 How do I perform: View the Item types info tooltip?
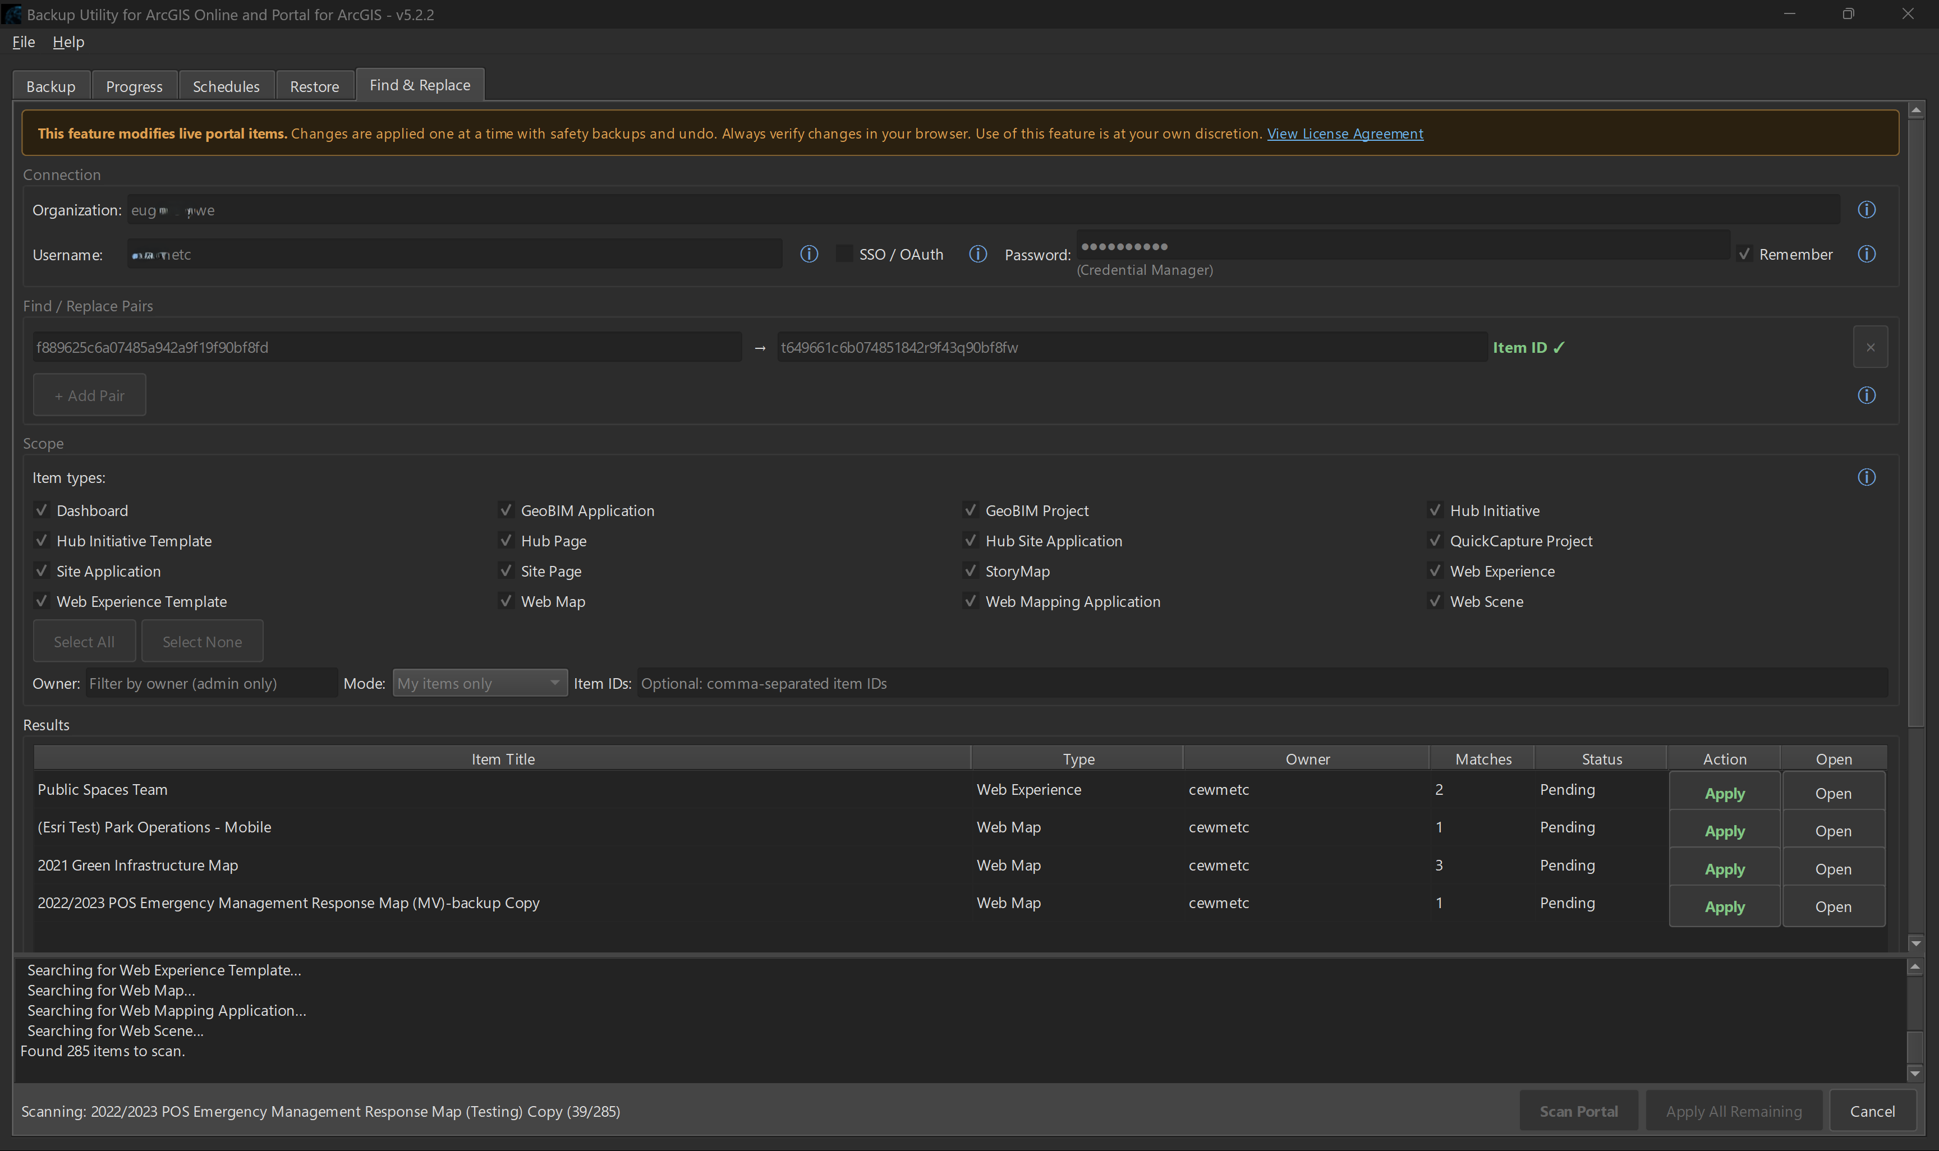pos(1866,477)
